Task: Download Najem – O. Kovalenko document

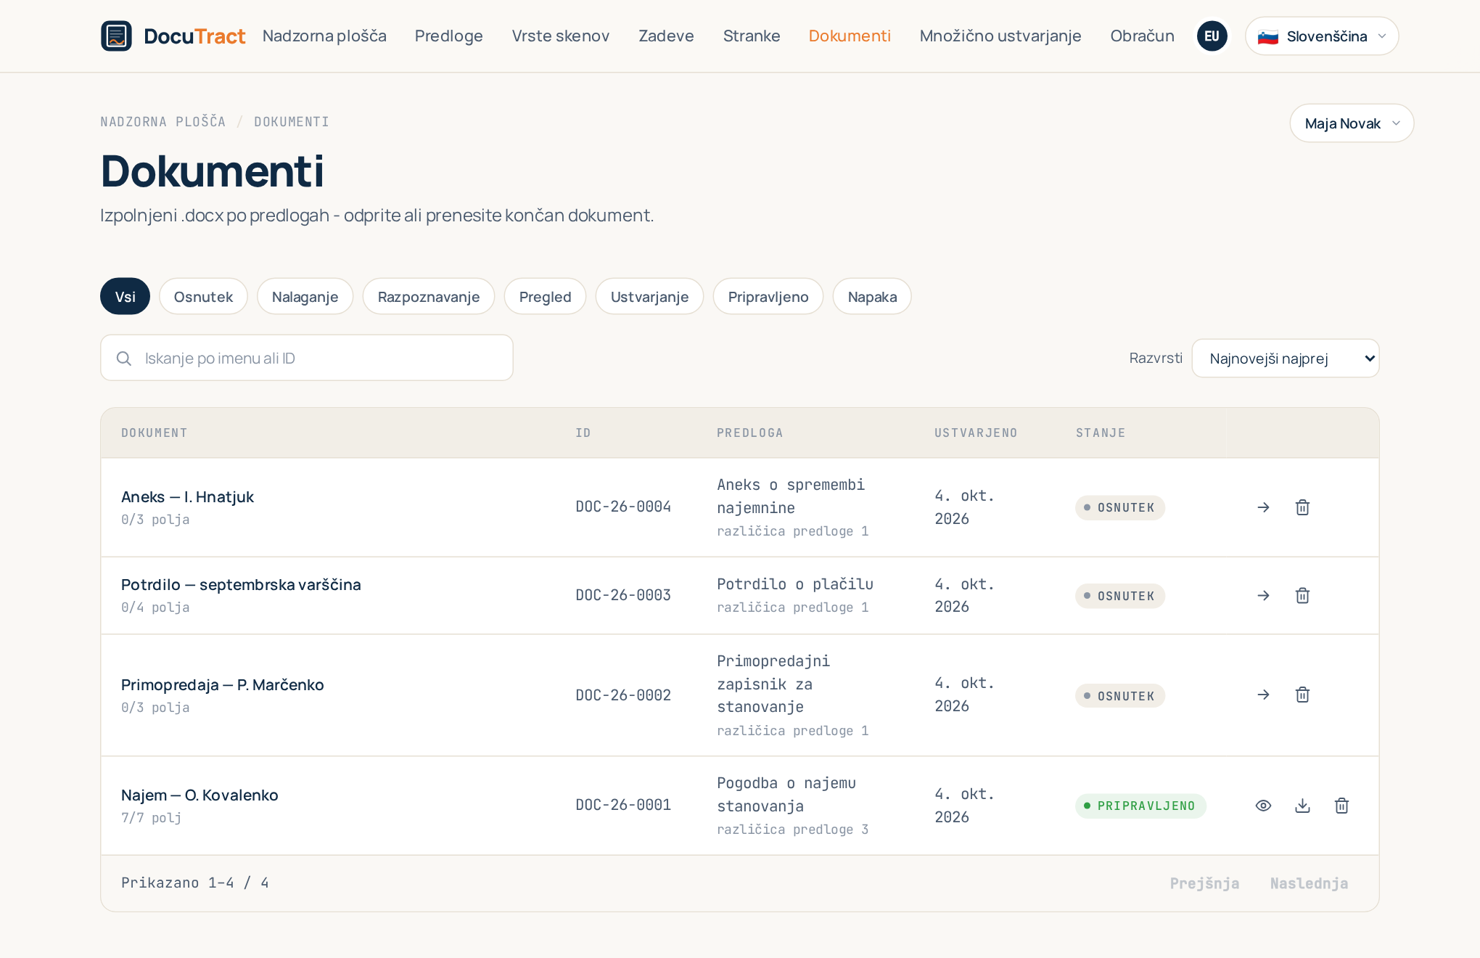Action: click(x=1302, y=806)
